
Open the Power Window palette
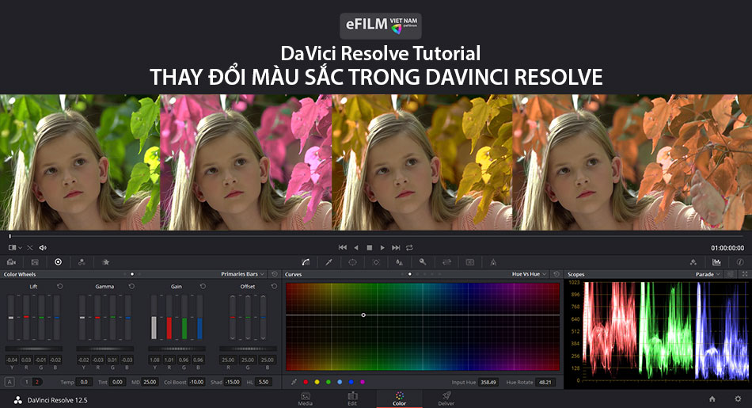click(x=352, y=262)
